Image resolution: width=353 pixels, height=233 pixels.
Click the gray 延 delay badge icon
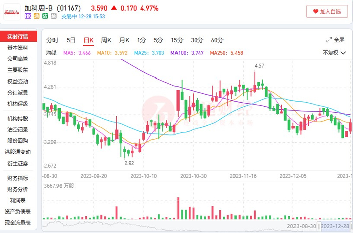pos(54,16)
